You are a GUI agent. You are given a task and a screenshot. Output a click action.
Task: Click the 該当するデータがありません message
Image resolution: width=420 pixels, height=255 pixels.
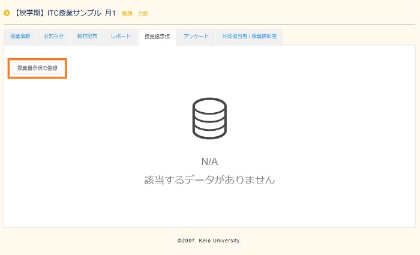209,179
